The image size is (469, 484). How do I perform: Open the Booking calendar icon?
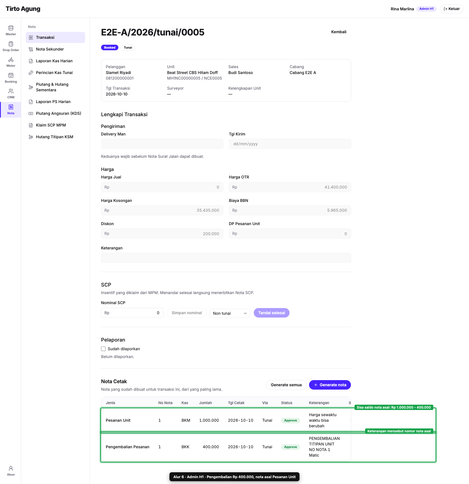[11, 75]
